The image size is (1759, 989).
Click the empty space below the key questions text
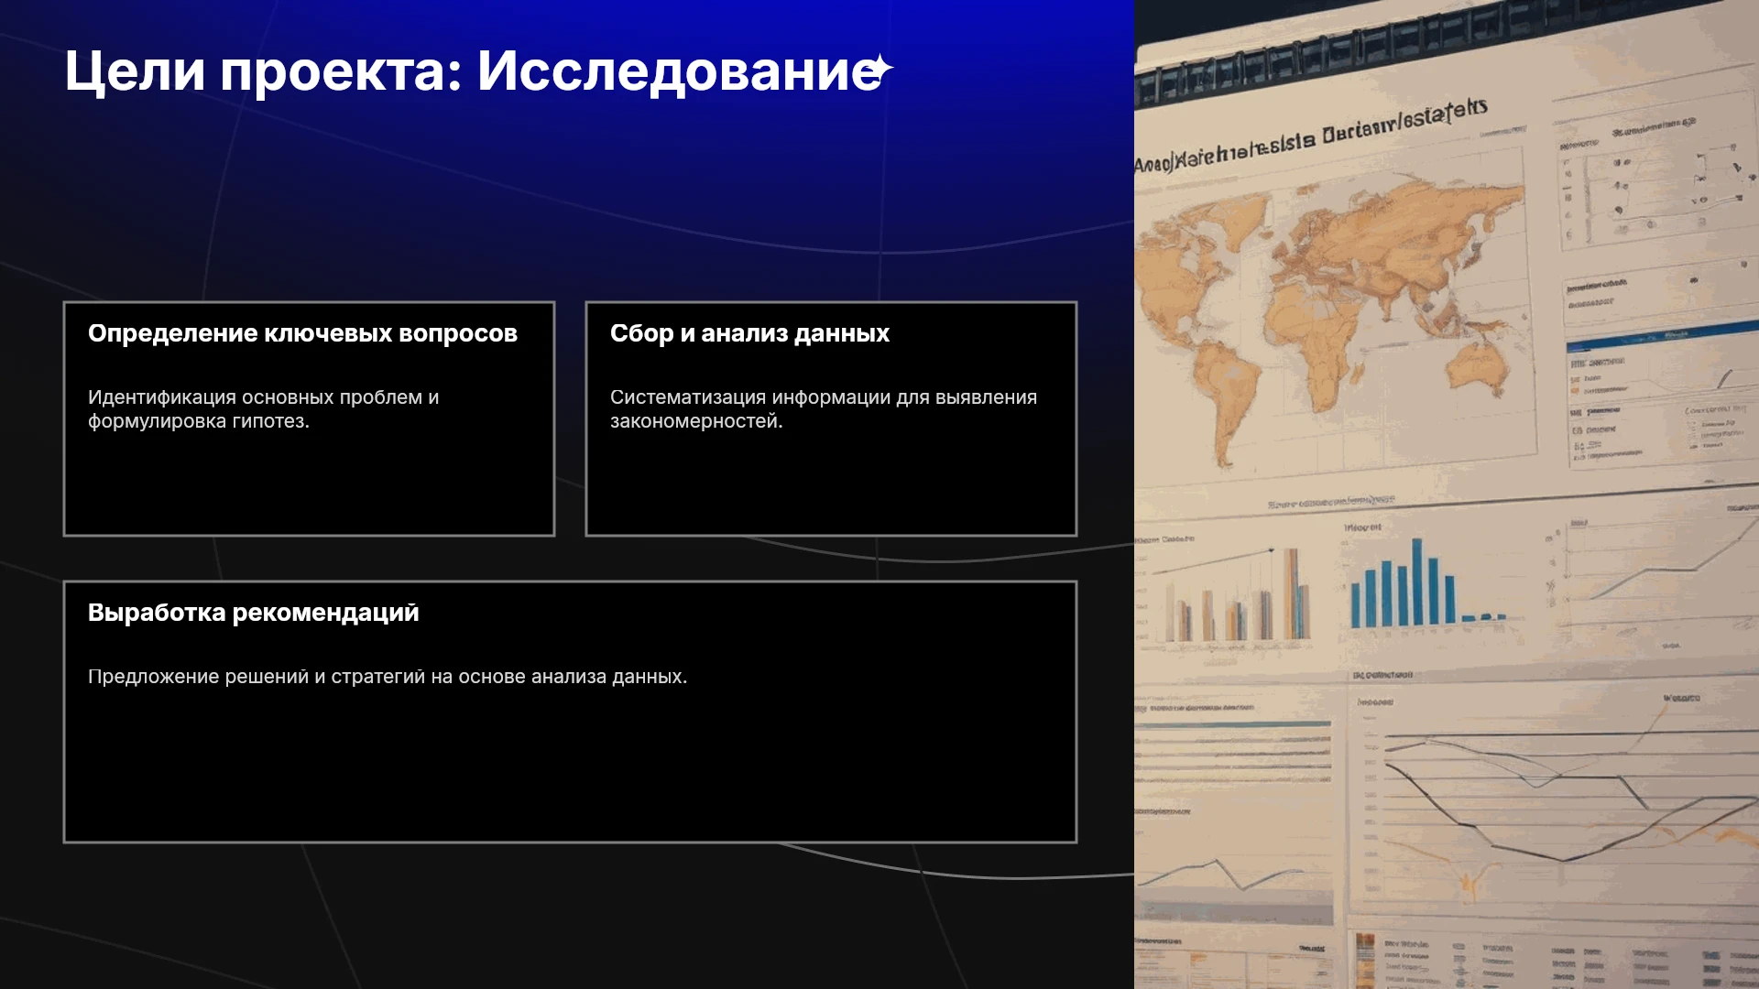(x=309, y=485)
